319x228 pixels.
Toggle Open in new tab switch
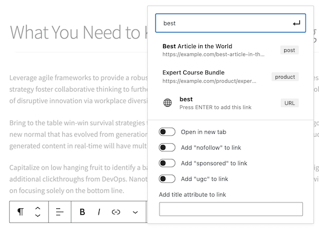click(167, 132)
